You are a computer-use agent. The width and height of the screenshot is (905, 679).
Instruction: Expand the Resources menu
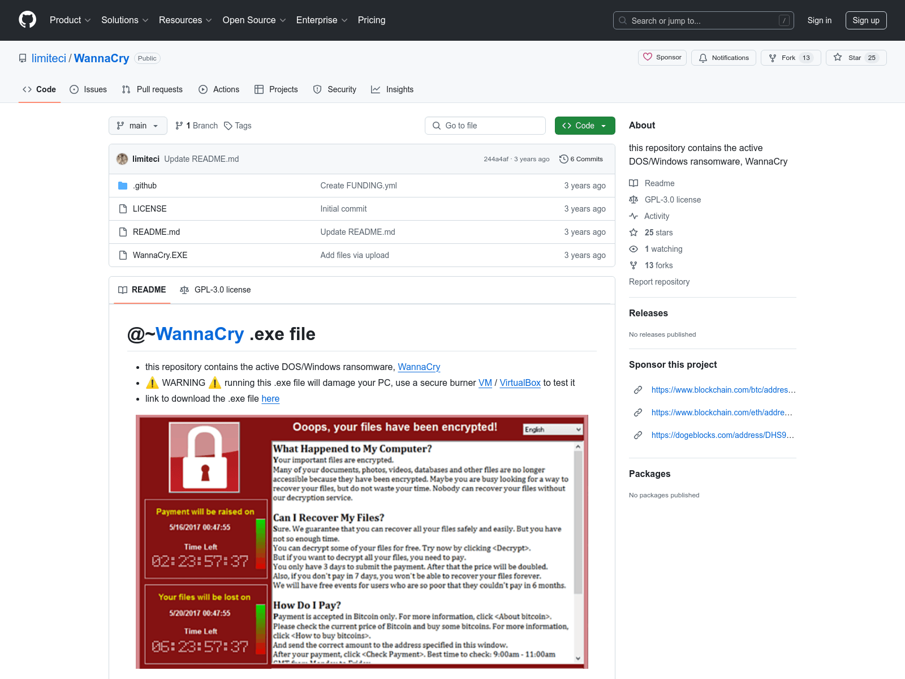(x=186, y=20)
